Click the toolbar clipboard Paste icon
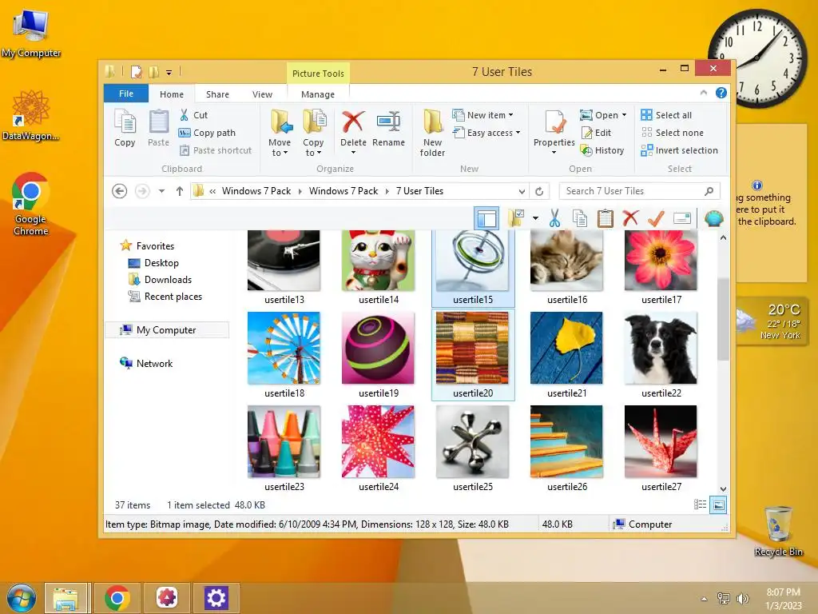Screen dimensions: 818x614 pos(606,218)
